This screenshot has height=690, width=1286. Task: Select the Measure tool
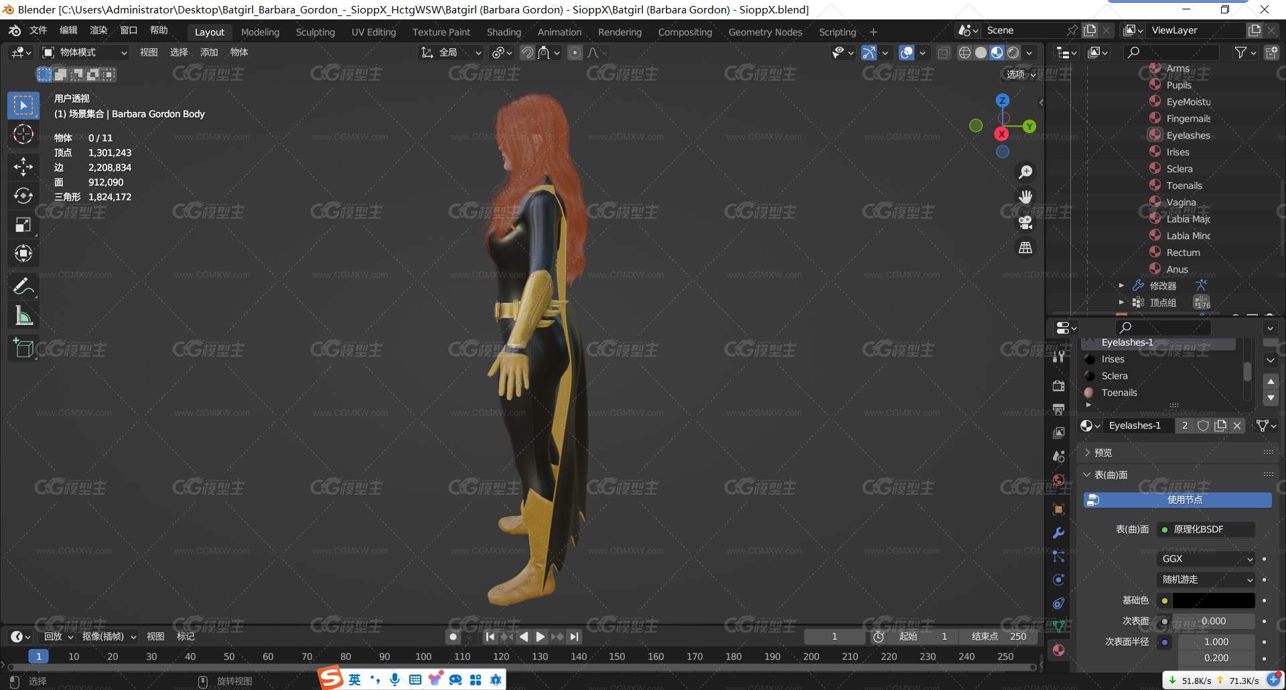coord(23,316)
